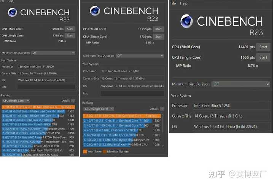Start Multi Core test in i5-1340P window
274x185 pixels.
tap(158, 29)
